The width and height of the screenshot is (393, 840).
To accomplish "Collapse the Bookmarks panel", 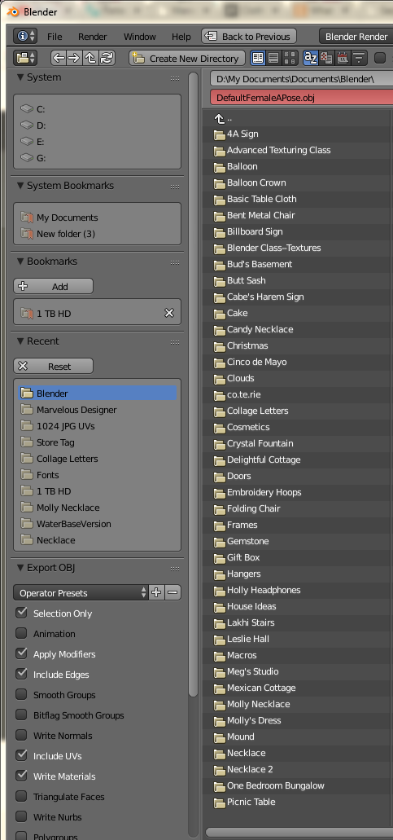I will 21,262.
